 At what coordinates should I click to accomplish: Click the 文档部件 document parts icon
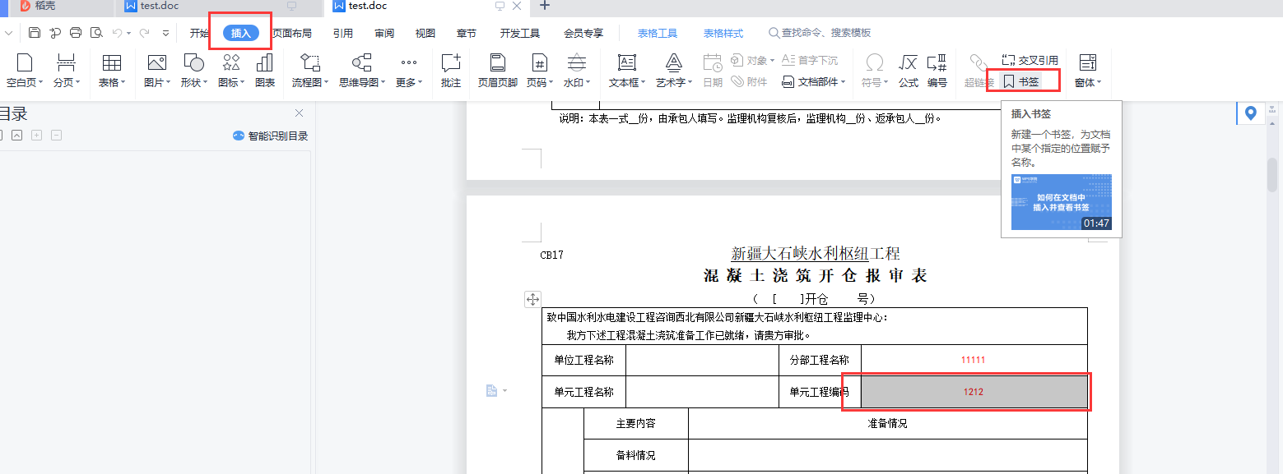click(788, 82)
